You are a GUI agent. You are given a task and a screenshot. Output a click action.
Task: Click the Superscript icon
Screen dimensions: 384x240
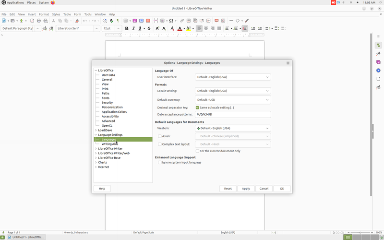[x=157, y=28]
